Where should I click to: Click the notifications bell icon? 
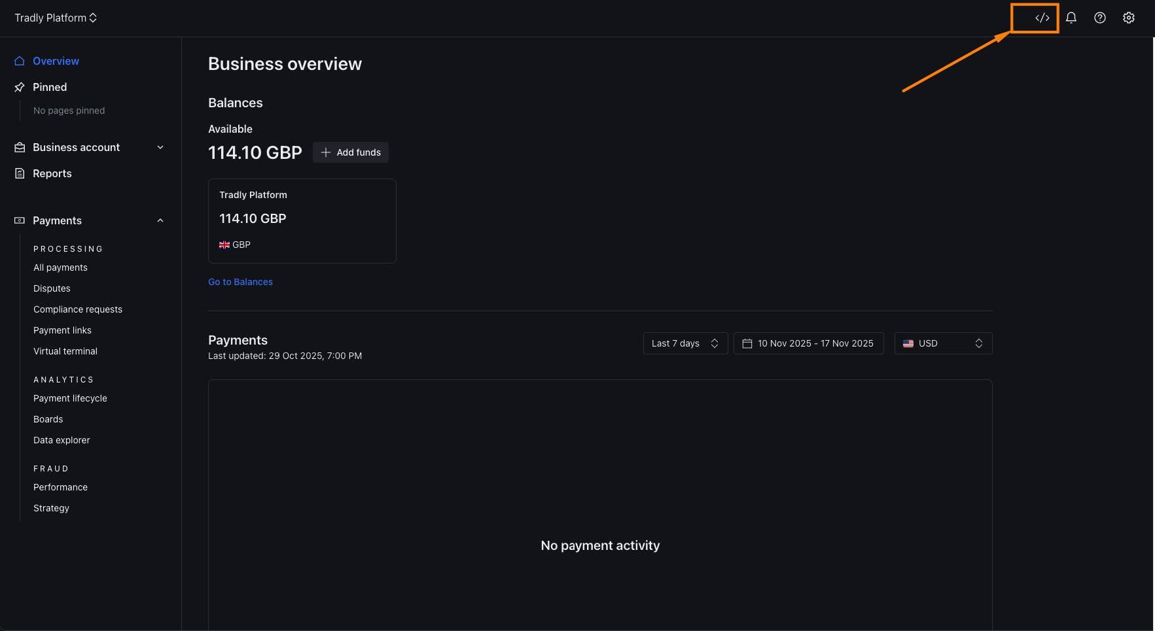1071,18
